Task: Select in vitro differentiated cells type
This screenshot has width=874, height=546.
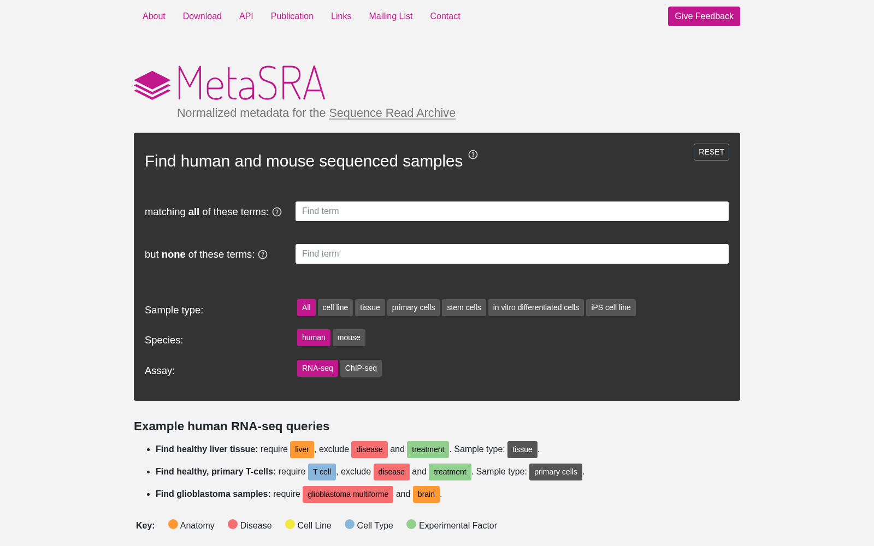Action: pyautogui.click(x=536, y=307)
